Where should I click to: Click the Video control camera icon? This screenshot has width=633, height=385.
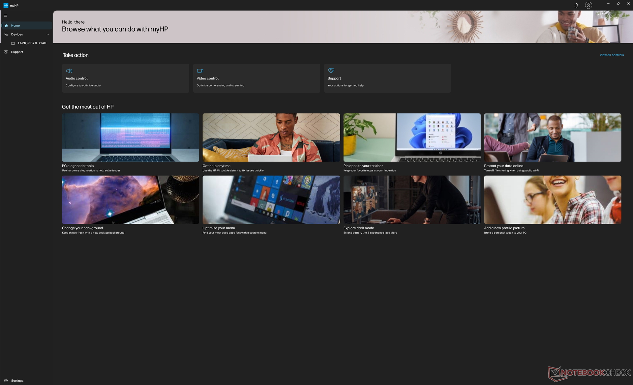click(x=200, y=71)
